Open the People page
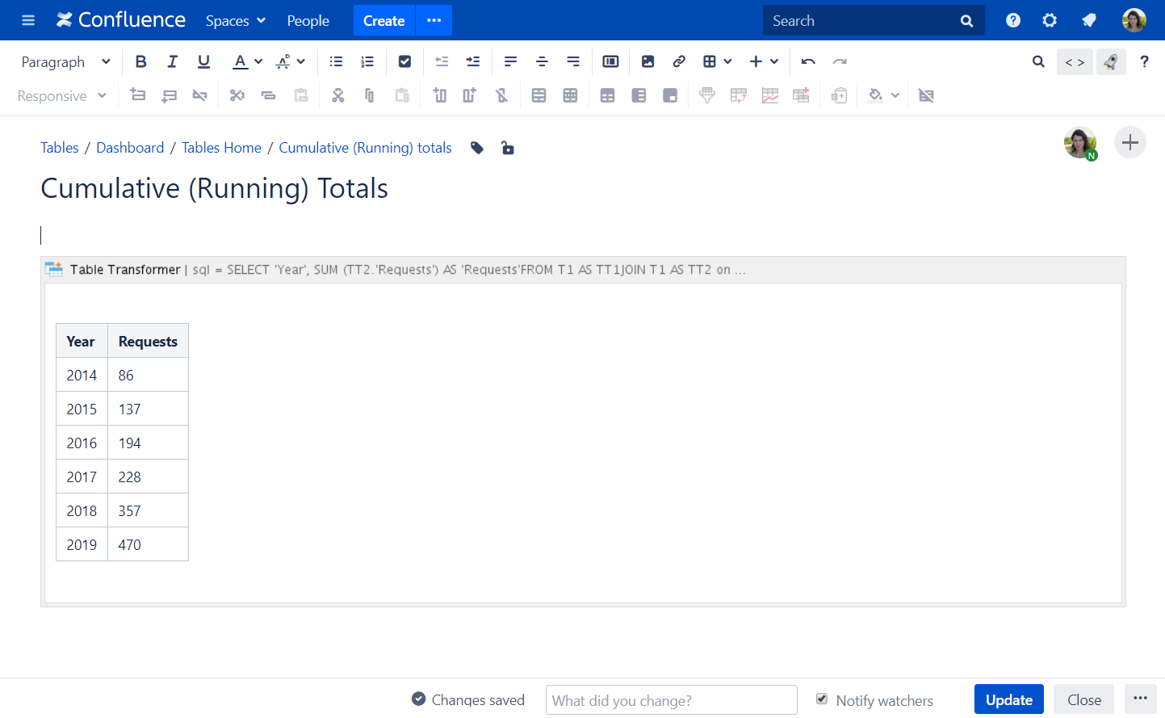This screenshot has height=718, width=1165. (308, 20)
